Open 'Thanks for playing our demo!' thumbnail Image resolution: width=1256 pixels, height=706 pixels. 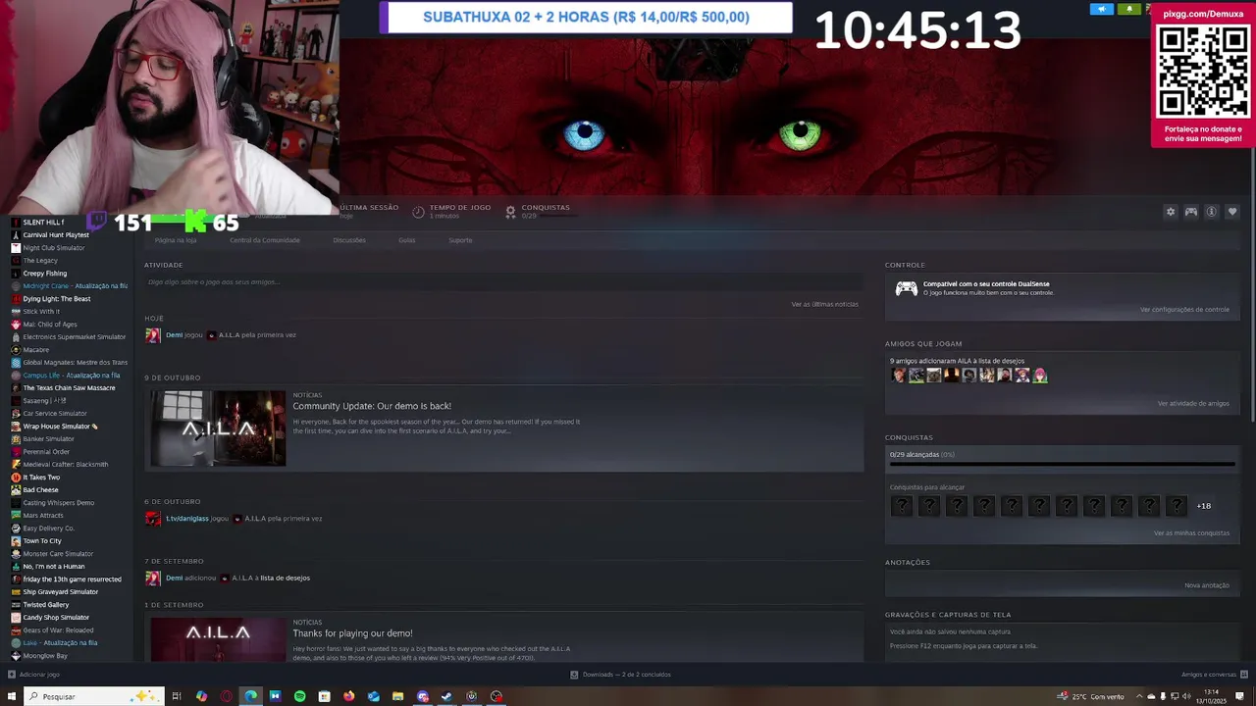pyautogui.click(x=218, y=639)
